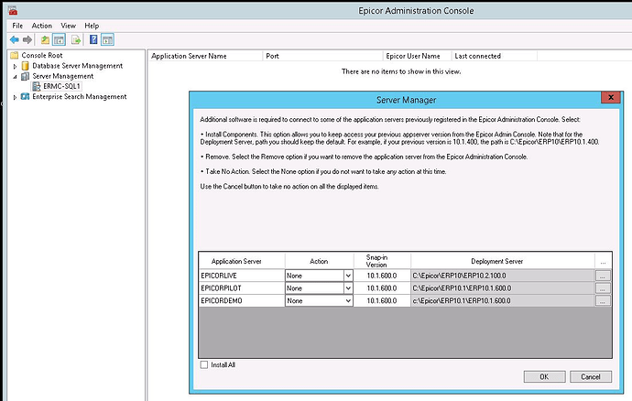Click the Epicor User Name column header
This screenshot has width=632, height=401.
pyautogui.click(x=417, y=56)
